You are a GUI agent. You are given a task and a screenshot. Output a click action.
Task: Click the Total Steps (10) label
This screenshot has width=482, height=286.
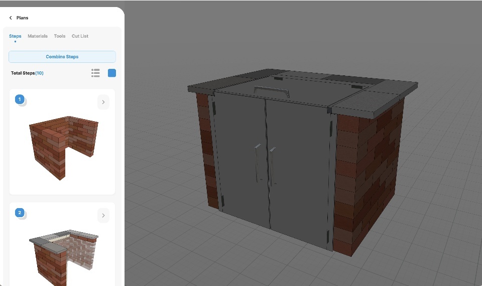coord(27,73)
